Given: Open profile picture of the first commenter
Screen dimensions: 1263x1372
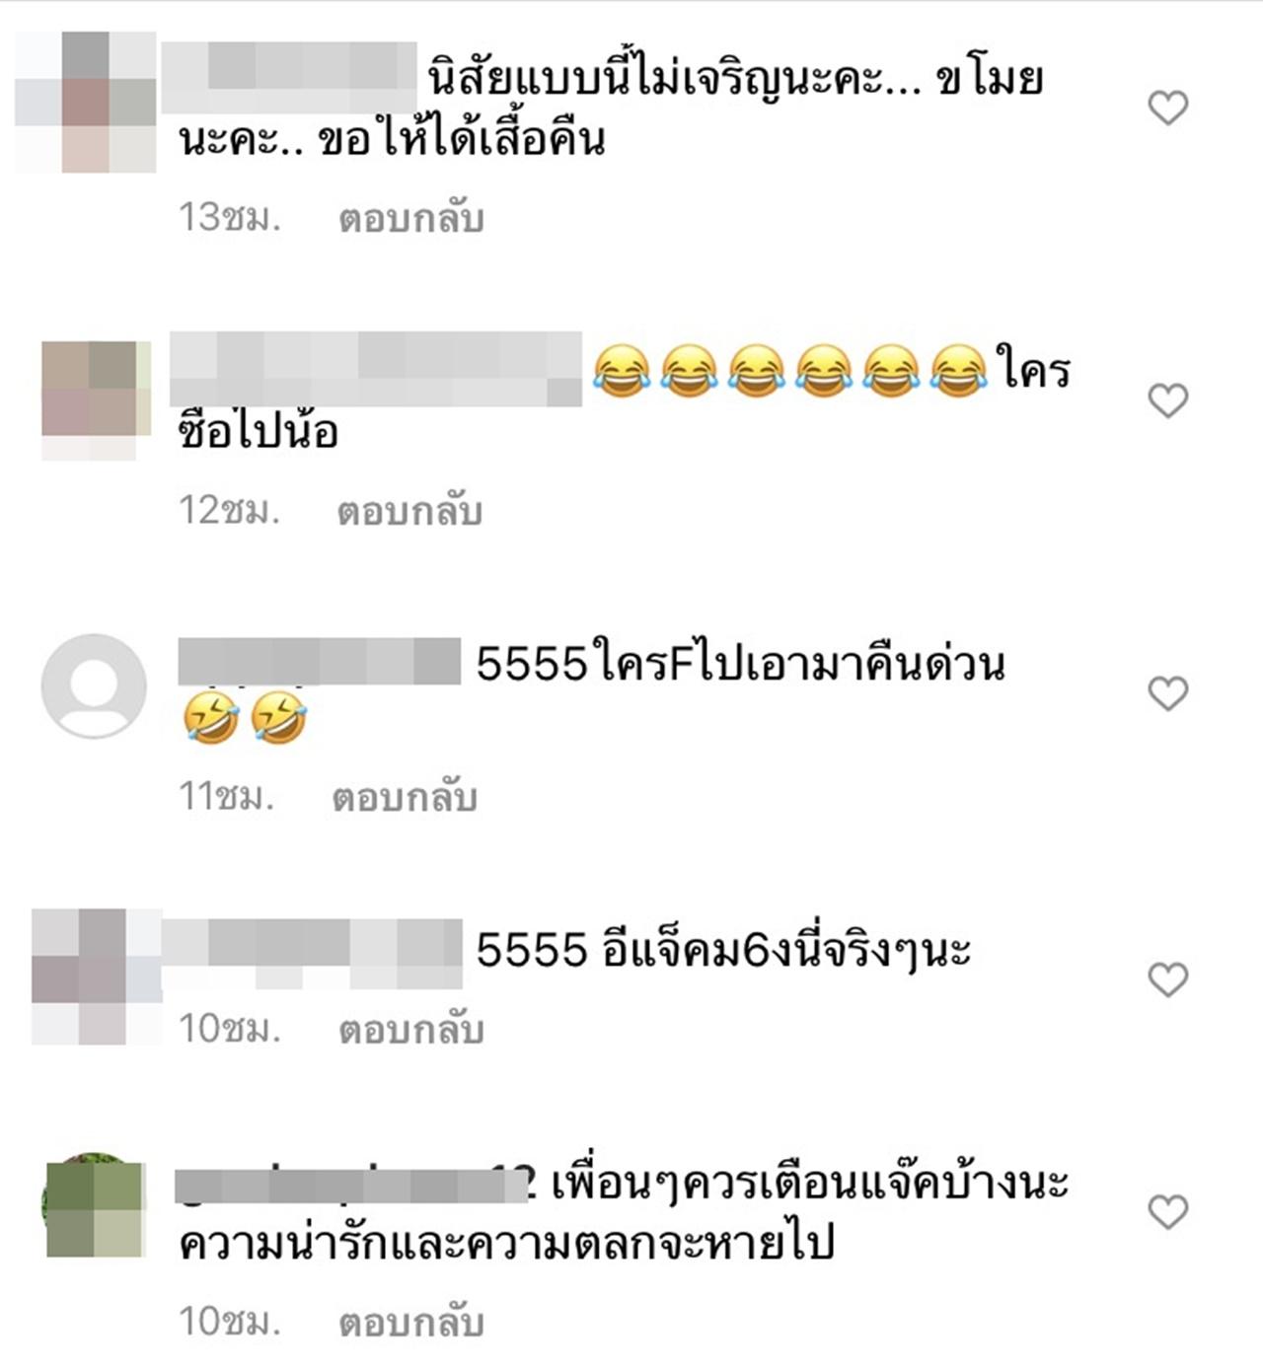Looking at the screenshot, I should [86, 102].
